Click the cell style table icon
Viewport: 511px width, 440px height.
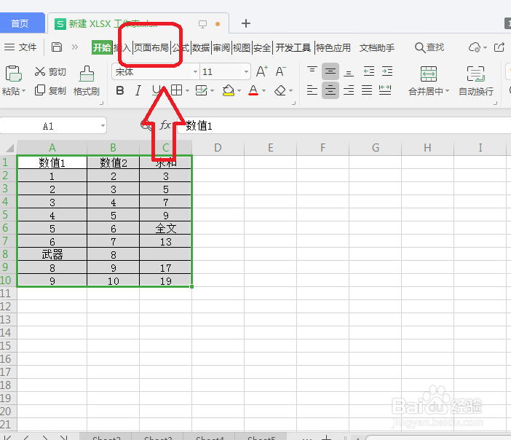click(x=201, y=90)
